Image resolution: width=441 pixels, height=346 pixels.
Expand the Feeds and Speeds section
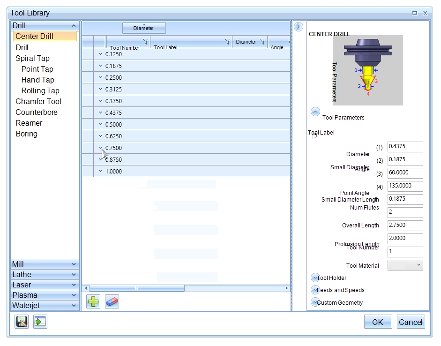click(x=315, y=290)
